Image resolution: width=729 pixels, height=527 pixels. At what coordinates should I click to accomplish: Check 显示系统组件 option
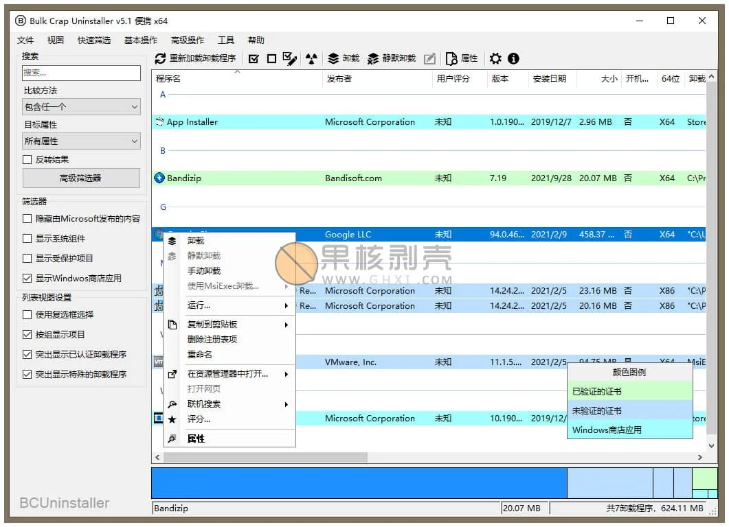(x=27, y=239)
